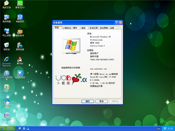Image resolution: width=175 pixels, height=131 pixels.
Task: Click the first quick launch icon beside Start
Action: click(x=20, y=129)
